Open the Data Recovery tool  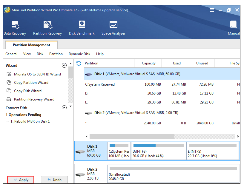[x=15, y=28]
